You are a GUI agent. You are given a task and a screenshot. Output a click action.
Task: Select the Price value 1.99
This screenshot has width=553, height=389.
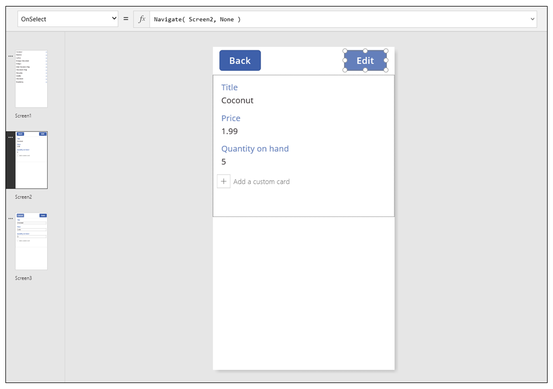tap(229, 131)
